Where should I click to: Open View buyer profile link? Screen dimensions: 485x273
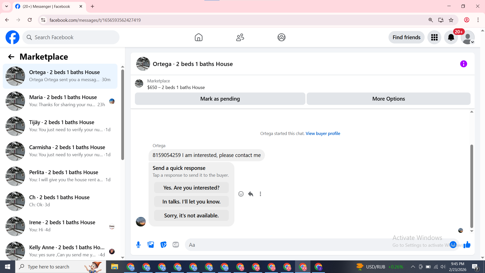323,133
